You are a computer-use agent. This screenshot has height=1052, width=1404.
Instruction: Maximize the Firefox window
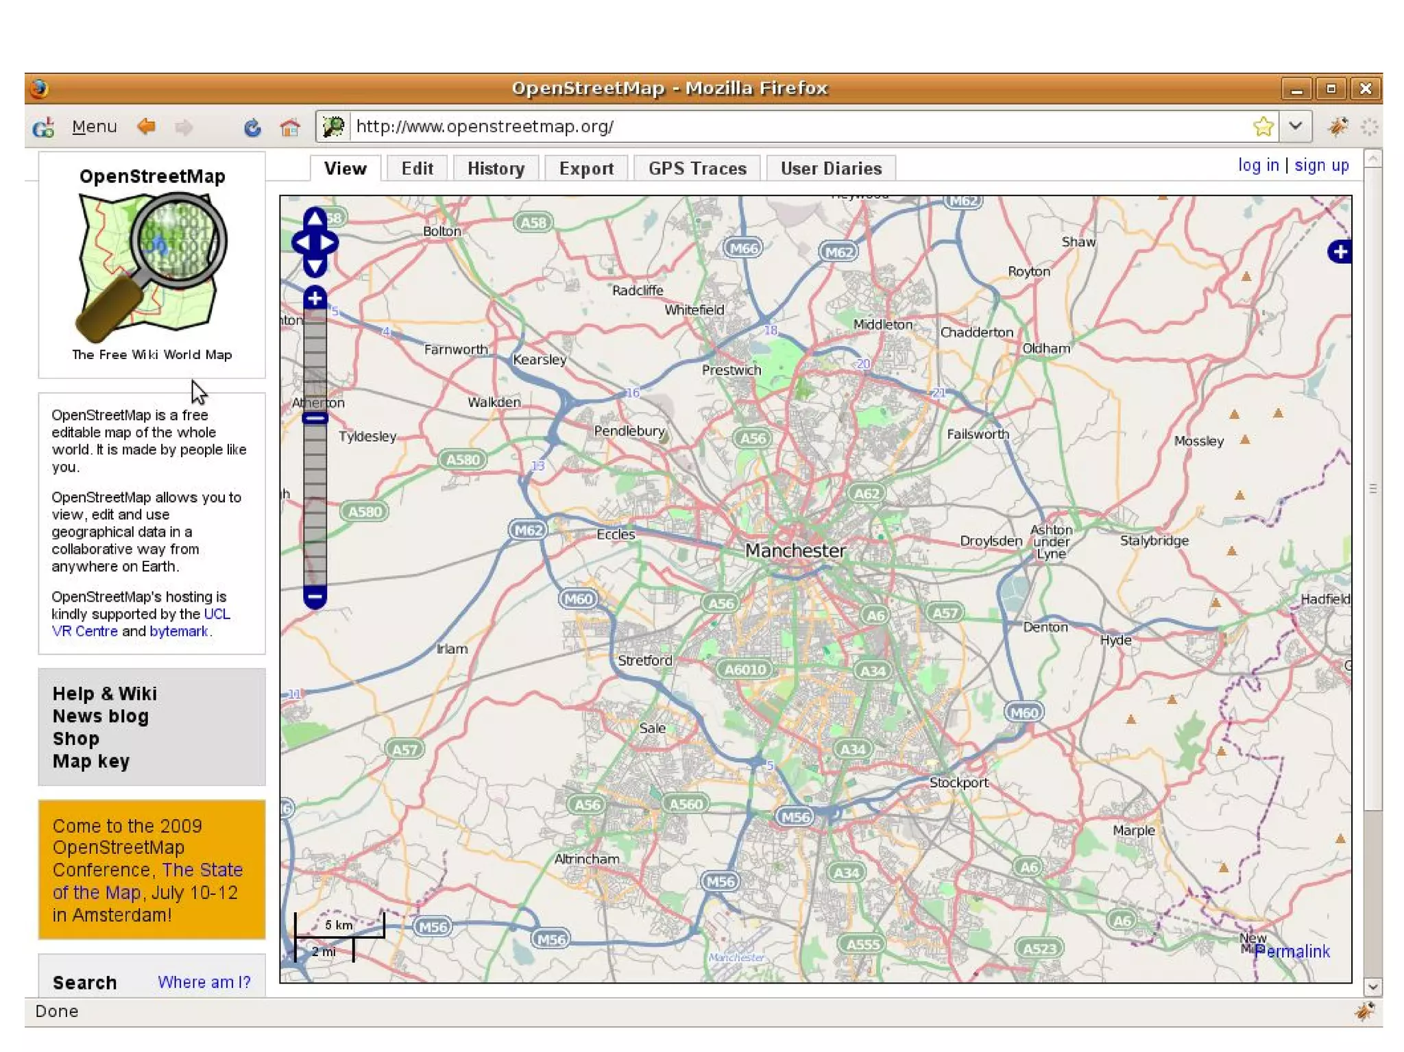pyautogui.click(x=1331, y=89)
